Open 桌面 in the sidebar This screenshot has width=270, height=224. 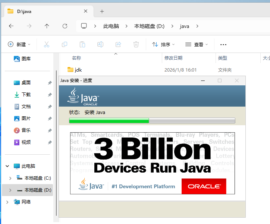22,83
